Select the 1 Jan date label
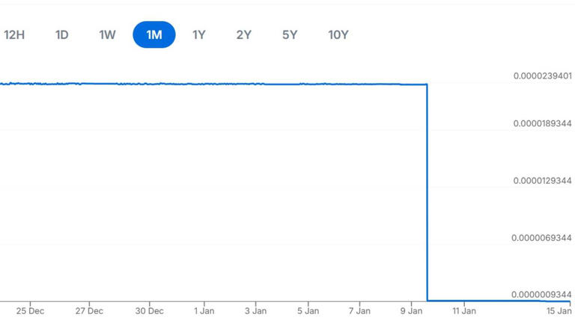This screenshot has height=323, width=575. pyautogui.click(x=203, y=310)
